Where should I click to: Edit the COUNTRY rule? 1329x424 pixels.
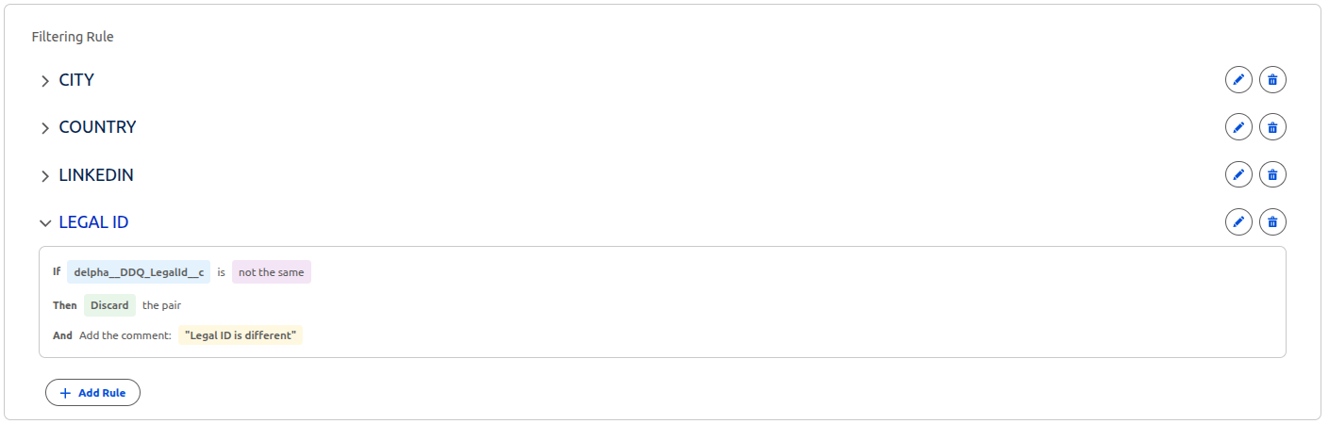coord(1238,127)
